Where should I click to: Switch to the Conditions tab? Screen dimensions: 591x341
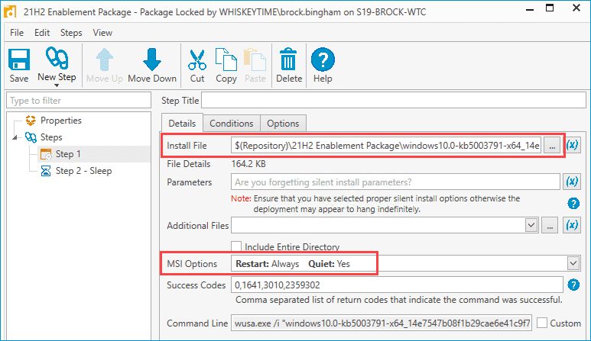[x=232, y=124]
